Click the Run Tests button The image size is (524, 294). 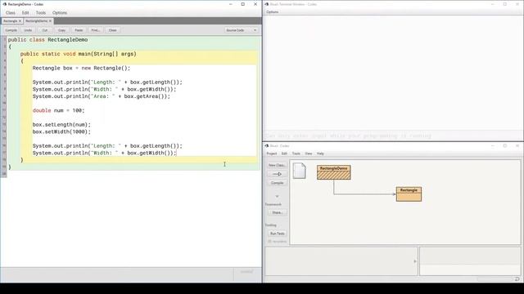pos(277,234)
